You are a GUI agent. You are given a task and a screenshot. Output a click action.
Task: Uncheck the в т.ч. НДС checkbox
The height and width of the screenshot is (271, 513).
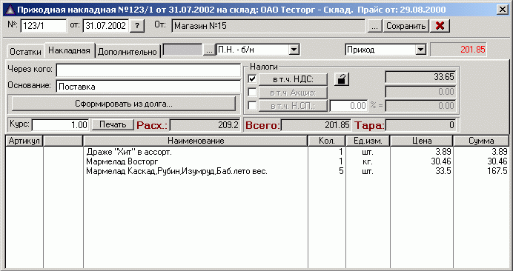point(252,78)
